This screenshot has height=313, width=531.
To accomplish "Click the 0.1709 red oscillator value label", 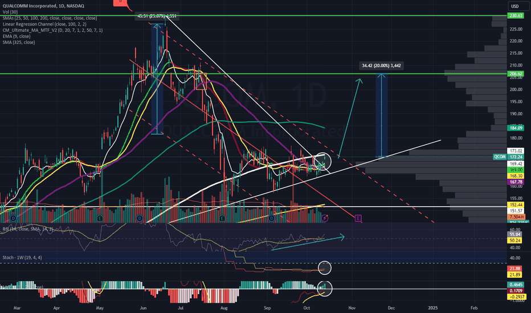I will 516,291.
